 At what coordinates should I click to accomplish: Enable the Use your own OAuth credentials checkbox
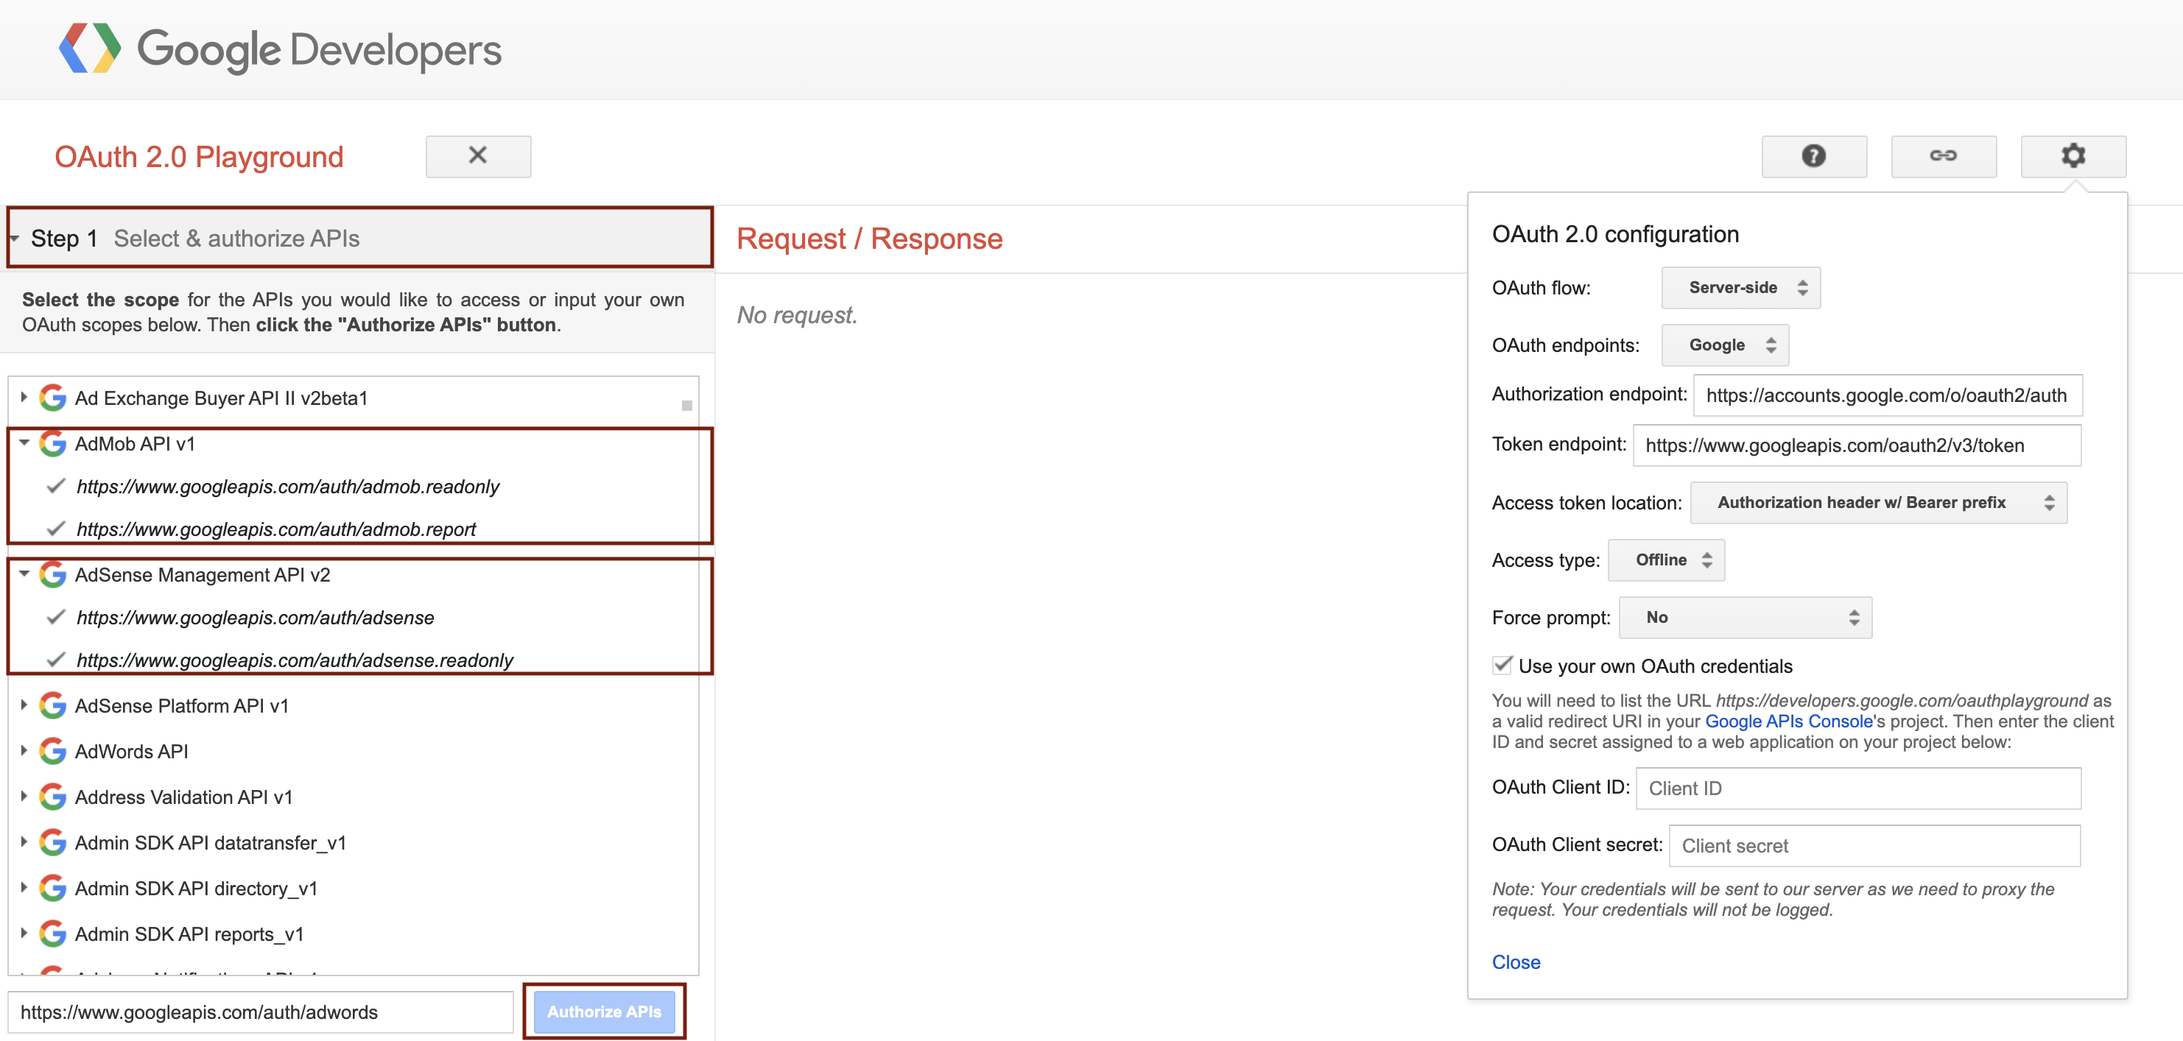coord(1502,666)
